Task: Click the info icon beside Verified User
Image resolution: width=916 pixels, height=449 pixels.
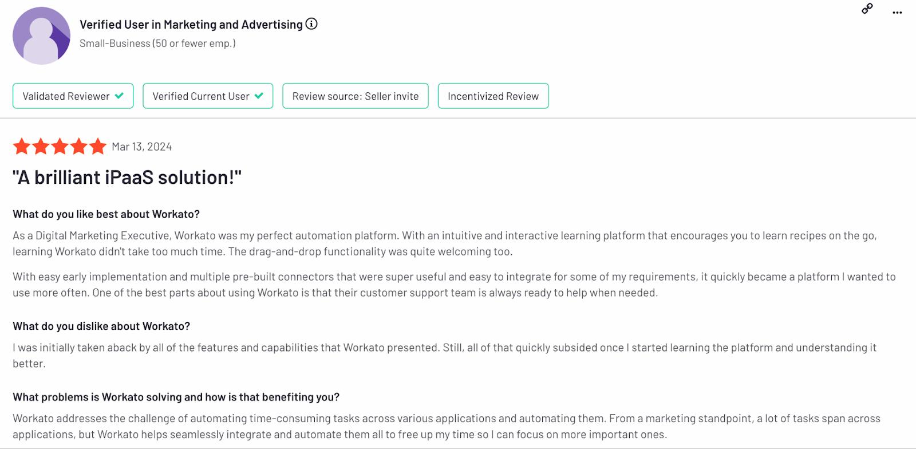Action: tap(311, 24)
